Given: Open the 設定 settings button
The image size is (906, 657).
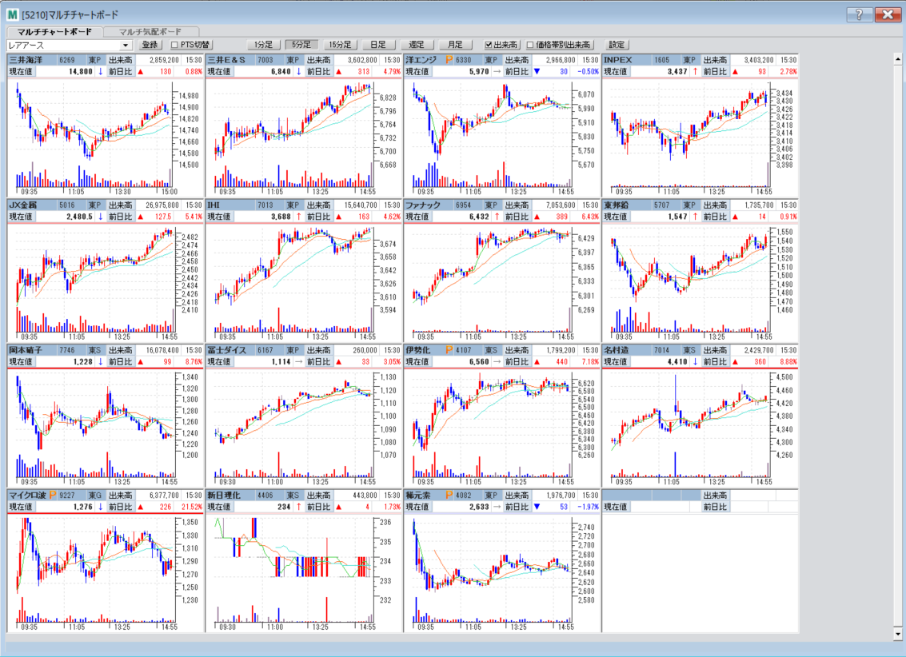Looking at the screenshot, I should click(x=617, y=46).
